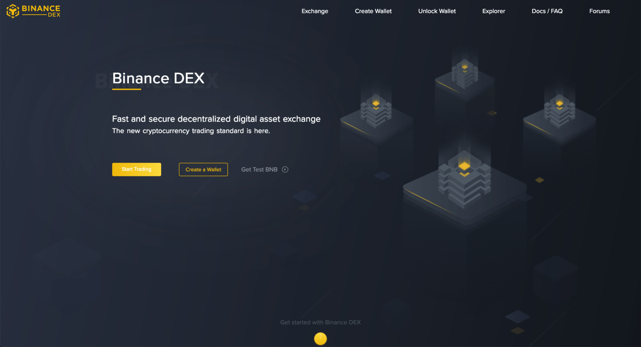Screen dimensions: 641x347
Task: Open the Explorer page
Action: click(494, 11)
